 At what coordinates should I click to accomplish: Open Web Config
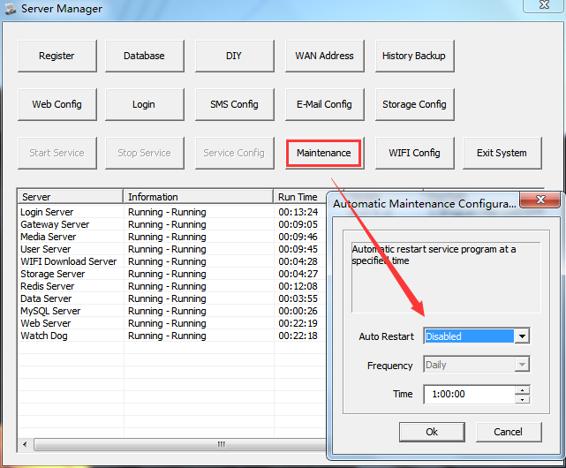[x=57, y=104]
